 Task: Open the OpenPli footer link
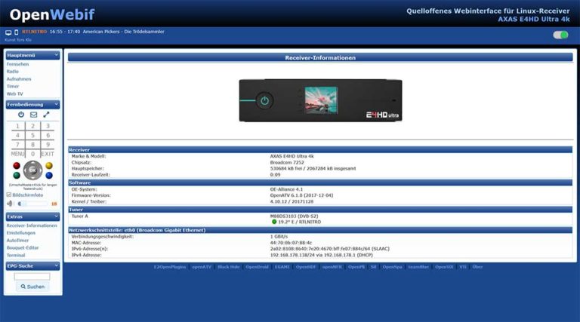[356, 267]
